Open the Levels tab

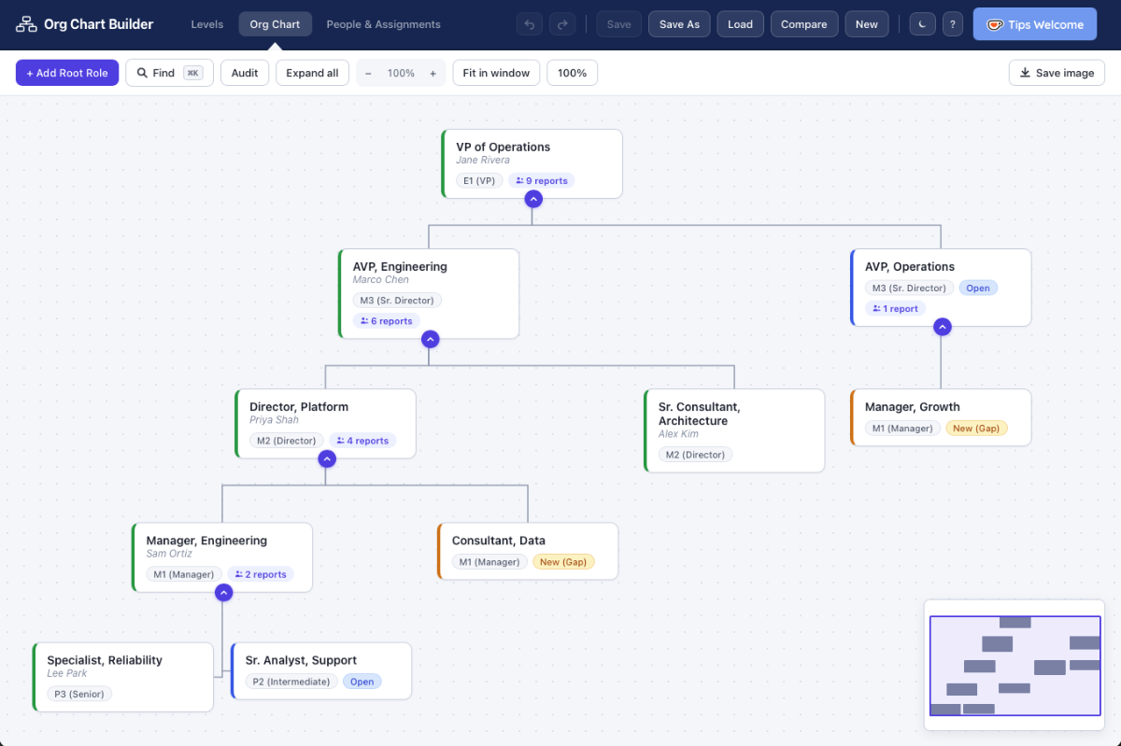[206, 24]
